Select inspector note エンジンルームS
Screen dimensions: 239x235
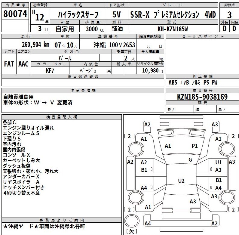tap(21, 133)
